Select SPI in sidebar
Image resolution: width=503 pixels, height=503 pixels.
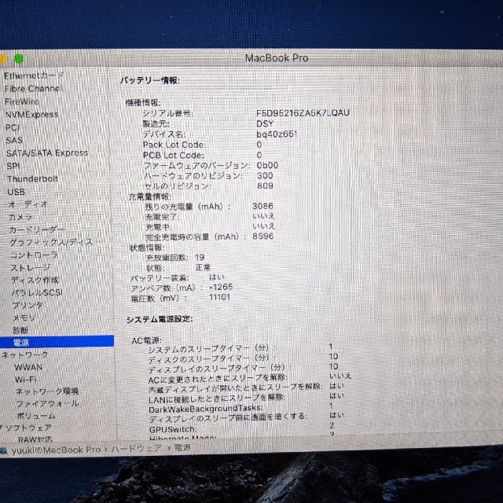[x=13, y=166]
